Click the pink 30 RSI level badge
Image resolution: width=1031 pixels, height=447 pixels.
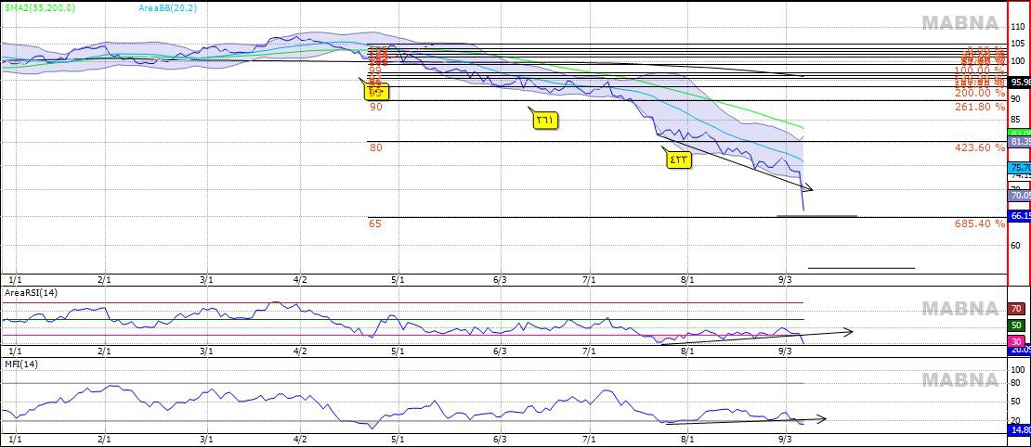pyautogui.click(x=1016, y=341)
